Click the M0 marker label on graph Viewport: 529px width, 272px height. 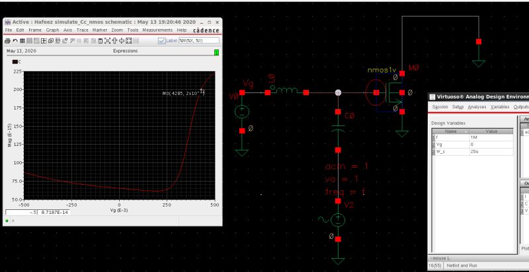click(x=184, y=93)
